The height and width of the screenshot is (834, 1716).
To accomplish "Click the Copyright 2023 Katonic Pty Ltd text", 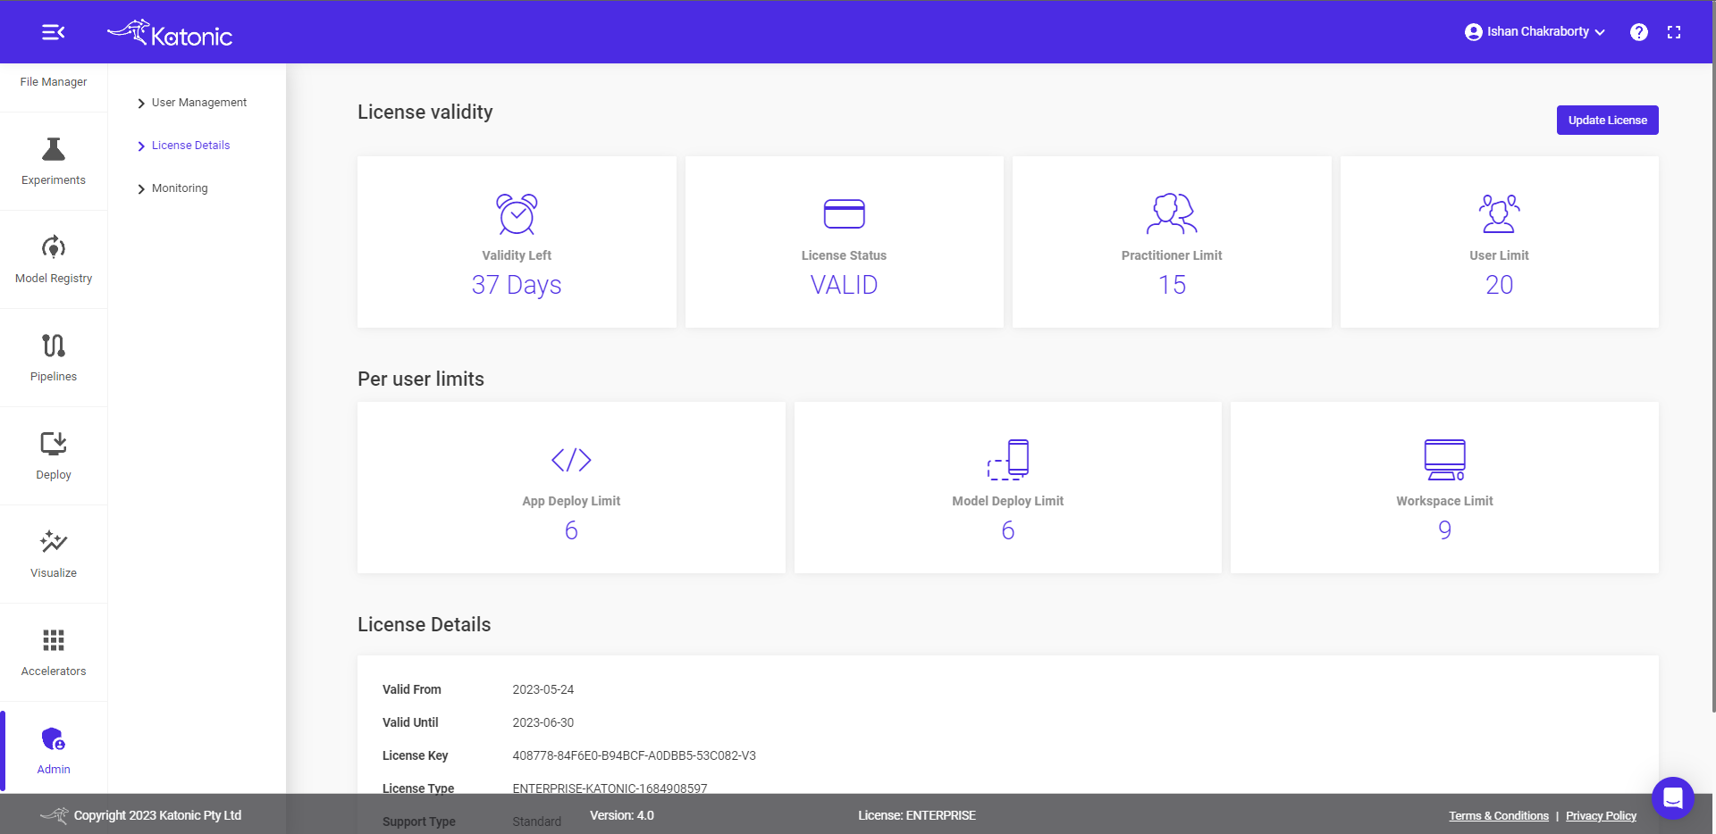I will [x=157, y=815].
